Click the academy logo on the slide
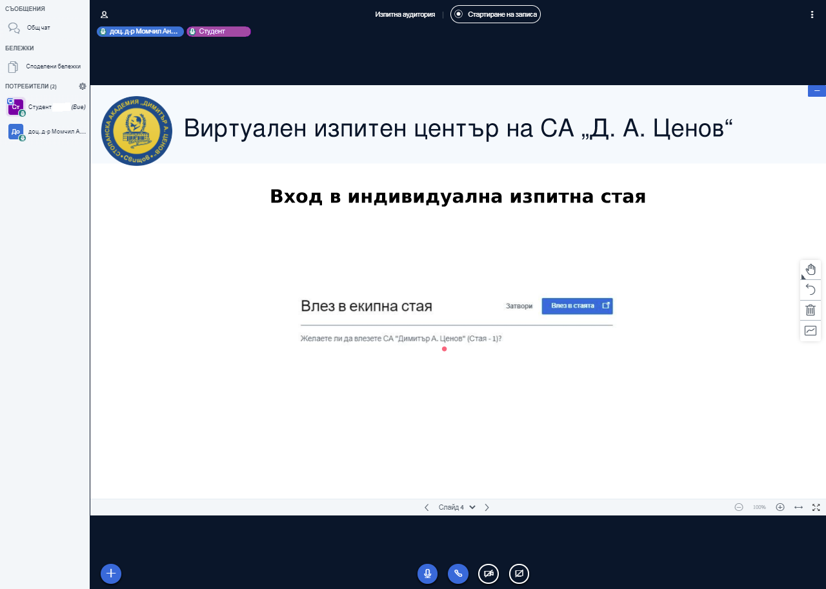 coord(137,131)
